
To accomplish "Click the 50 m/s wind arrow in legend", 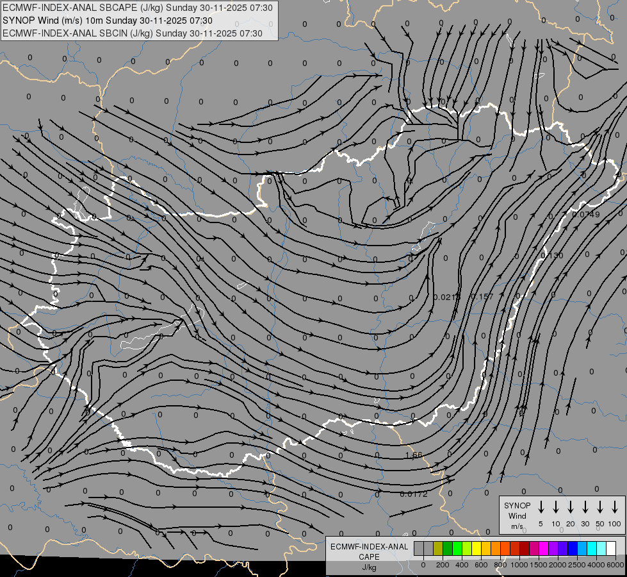I will point(600,506).
